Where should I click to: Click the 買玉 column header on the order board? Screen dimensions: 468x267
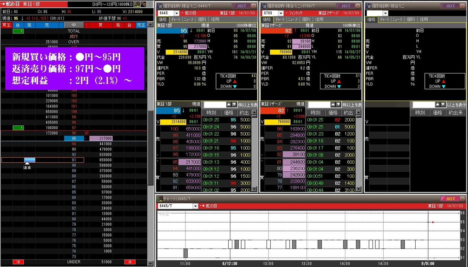(x=6, y=25)
